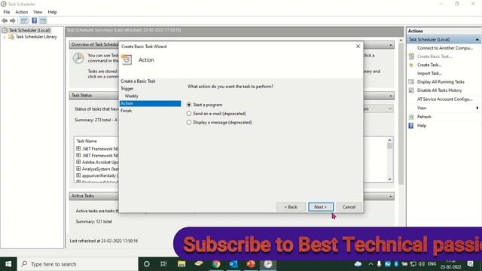Show hidden tray icons chevron
482x271 pixels.
pos(371,264)
